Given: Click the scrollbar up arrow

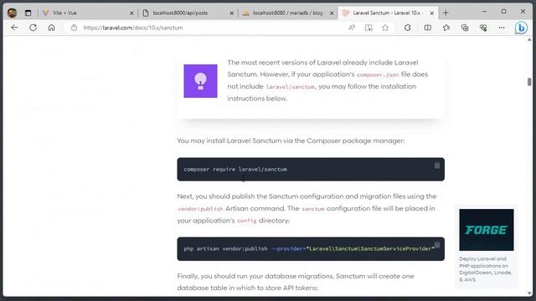Looking at the screenshot, I should tap(529, 39).
